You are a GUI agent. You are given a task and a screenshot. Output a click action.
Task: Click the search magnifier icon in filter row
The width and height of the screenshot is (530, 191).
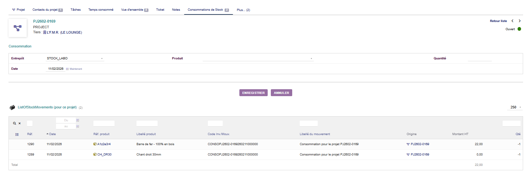pos(14,123)
